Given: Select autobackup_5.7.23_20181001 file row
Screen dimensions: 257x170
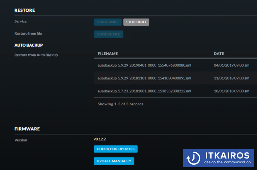Looking at the screenshot, I should coord(175,91).
